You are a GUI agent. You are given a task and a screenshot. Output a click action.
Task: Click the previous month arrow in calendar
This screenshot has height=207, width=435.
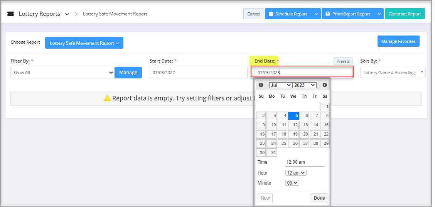pos(261,85)
